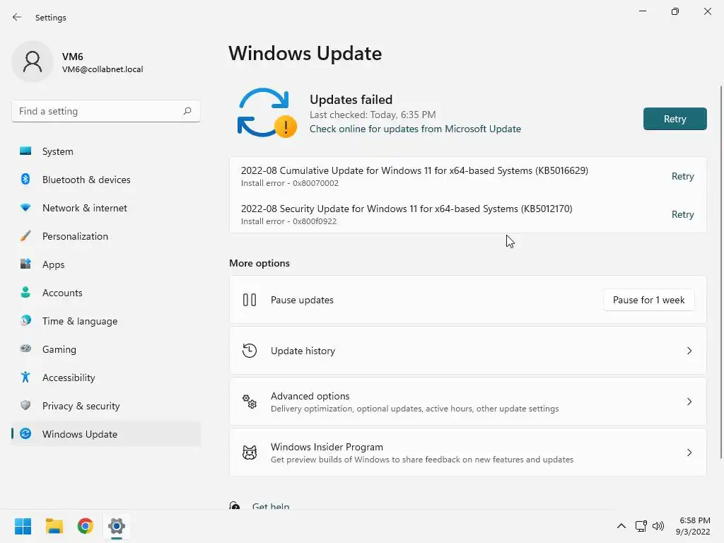Click the search magnifier icon
The height and width of the screenshot is (543, 724).
[187, 111]
